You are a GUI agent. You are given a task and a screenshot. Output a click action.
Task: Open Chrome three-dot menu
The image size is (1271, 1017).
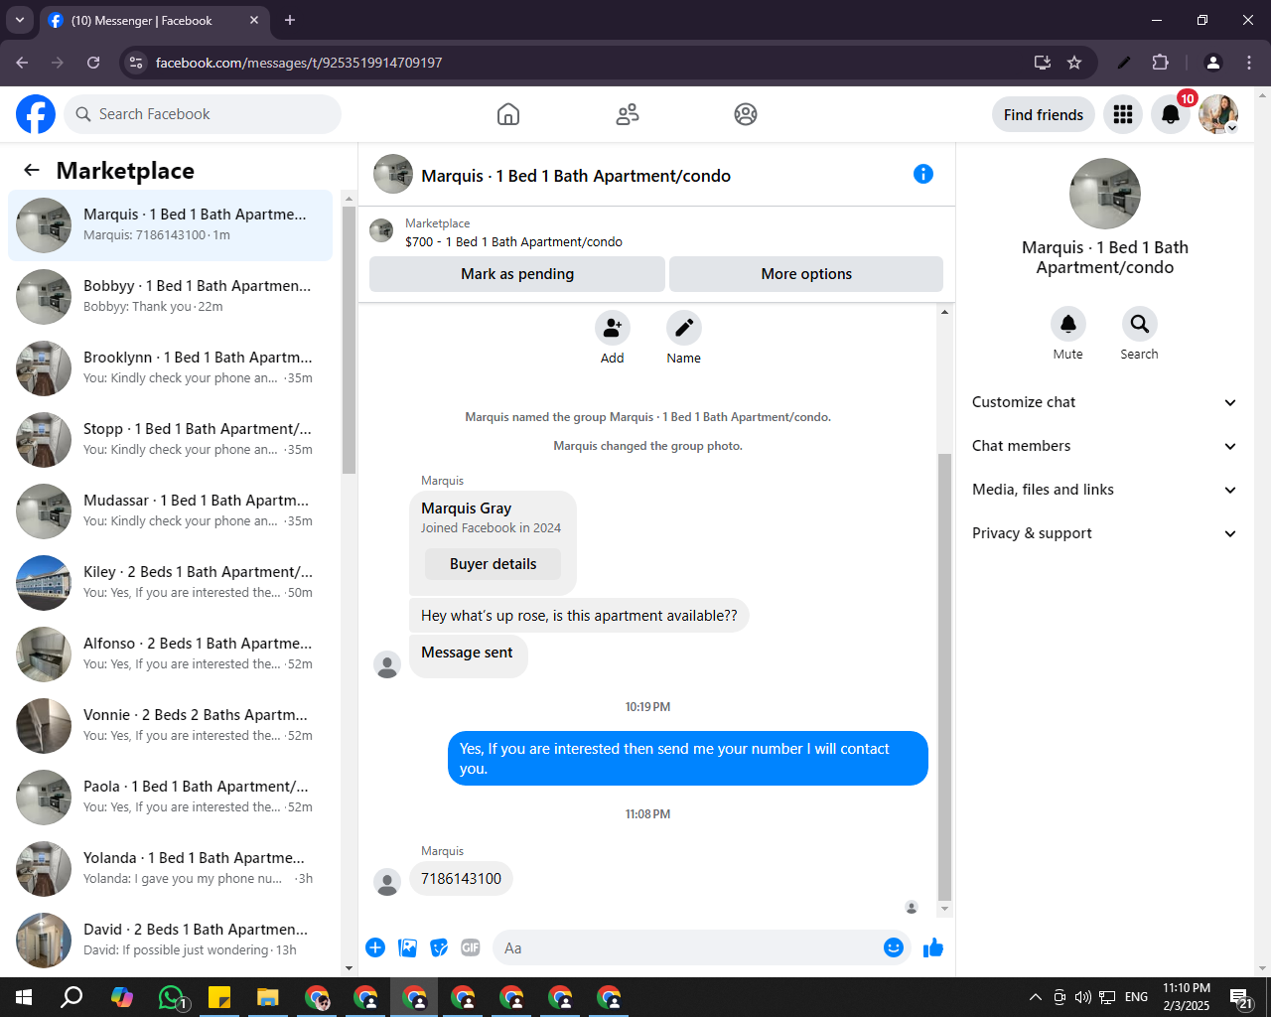pyautogui.click(x=1250, y=63)
